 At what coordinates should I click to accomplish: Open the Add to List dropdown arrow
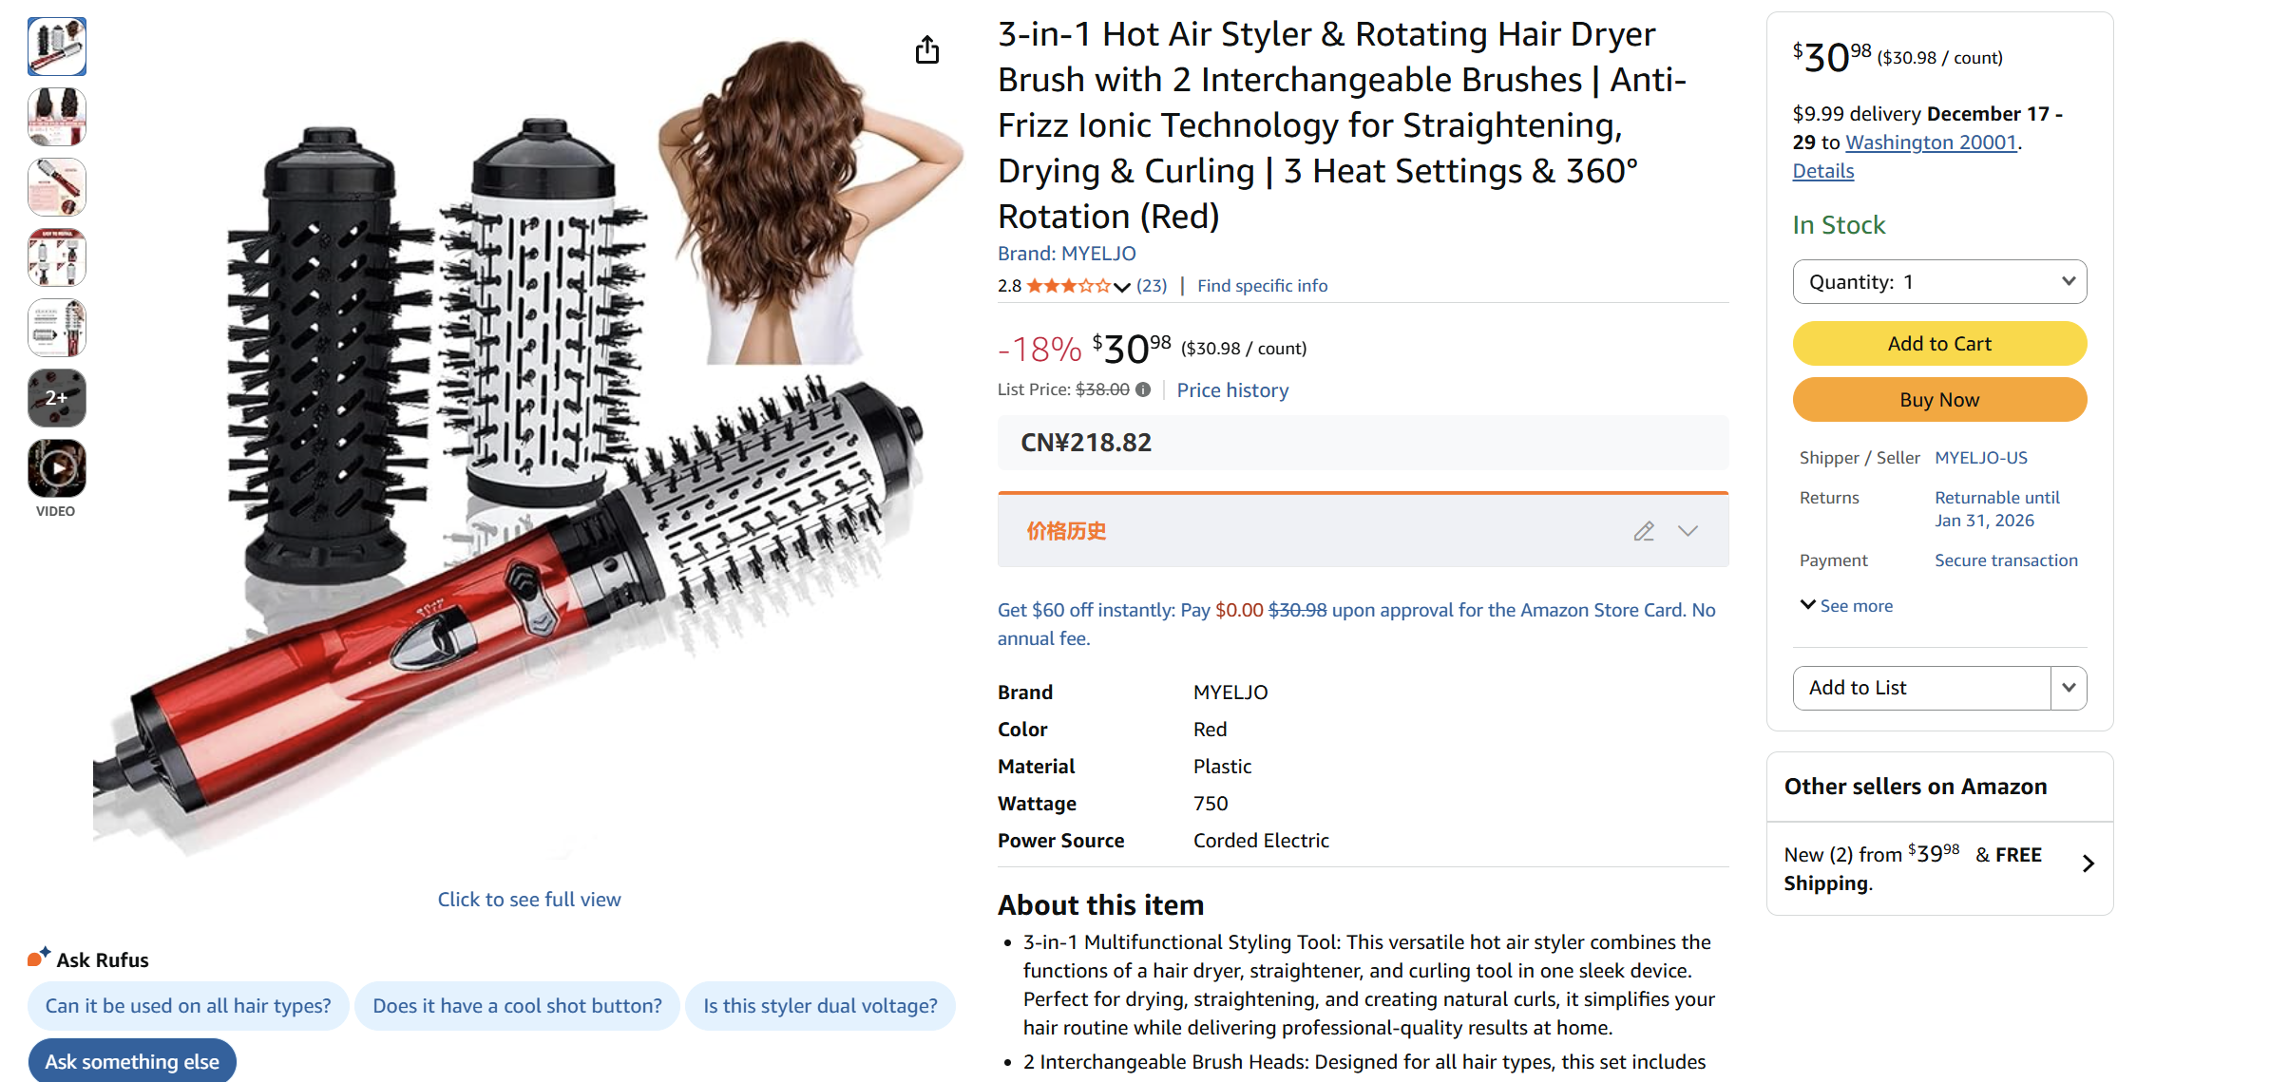coord(2068,687)
